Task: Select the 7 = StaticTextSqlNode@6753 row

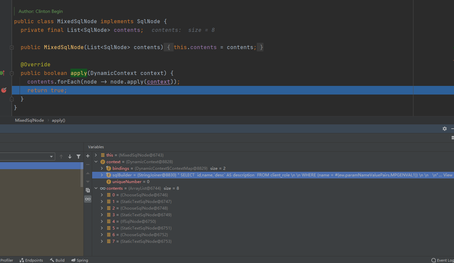Action: 273,241
